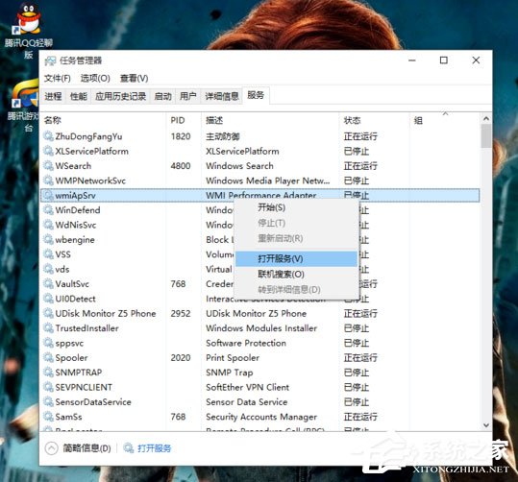Choose 打开服务(V) in the context menu
Image resolution: width=518 pixels, height=482 pixels.
296,258
